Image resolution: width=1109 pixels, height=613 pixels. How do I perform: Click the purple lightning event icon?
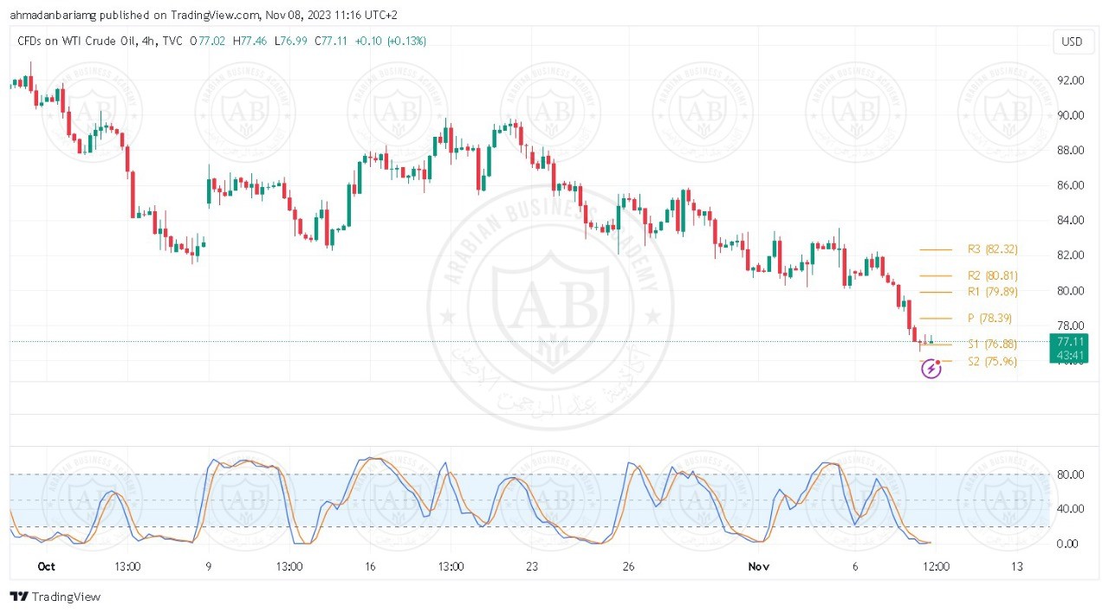pyautogui.click(x=931, y=370)
